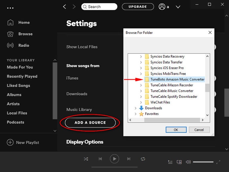Screen dimensions: 229x172
Task: Click the UPGRADE button
Action: pos(138,7)
